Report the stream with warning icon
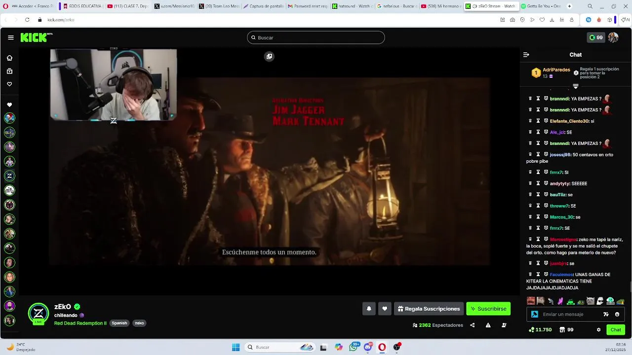This screenshot has height=355, width=632. click(x=488, y=325)
